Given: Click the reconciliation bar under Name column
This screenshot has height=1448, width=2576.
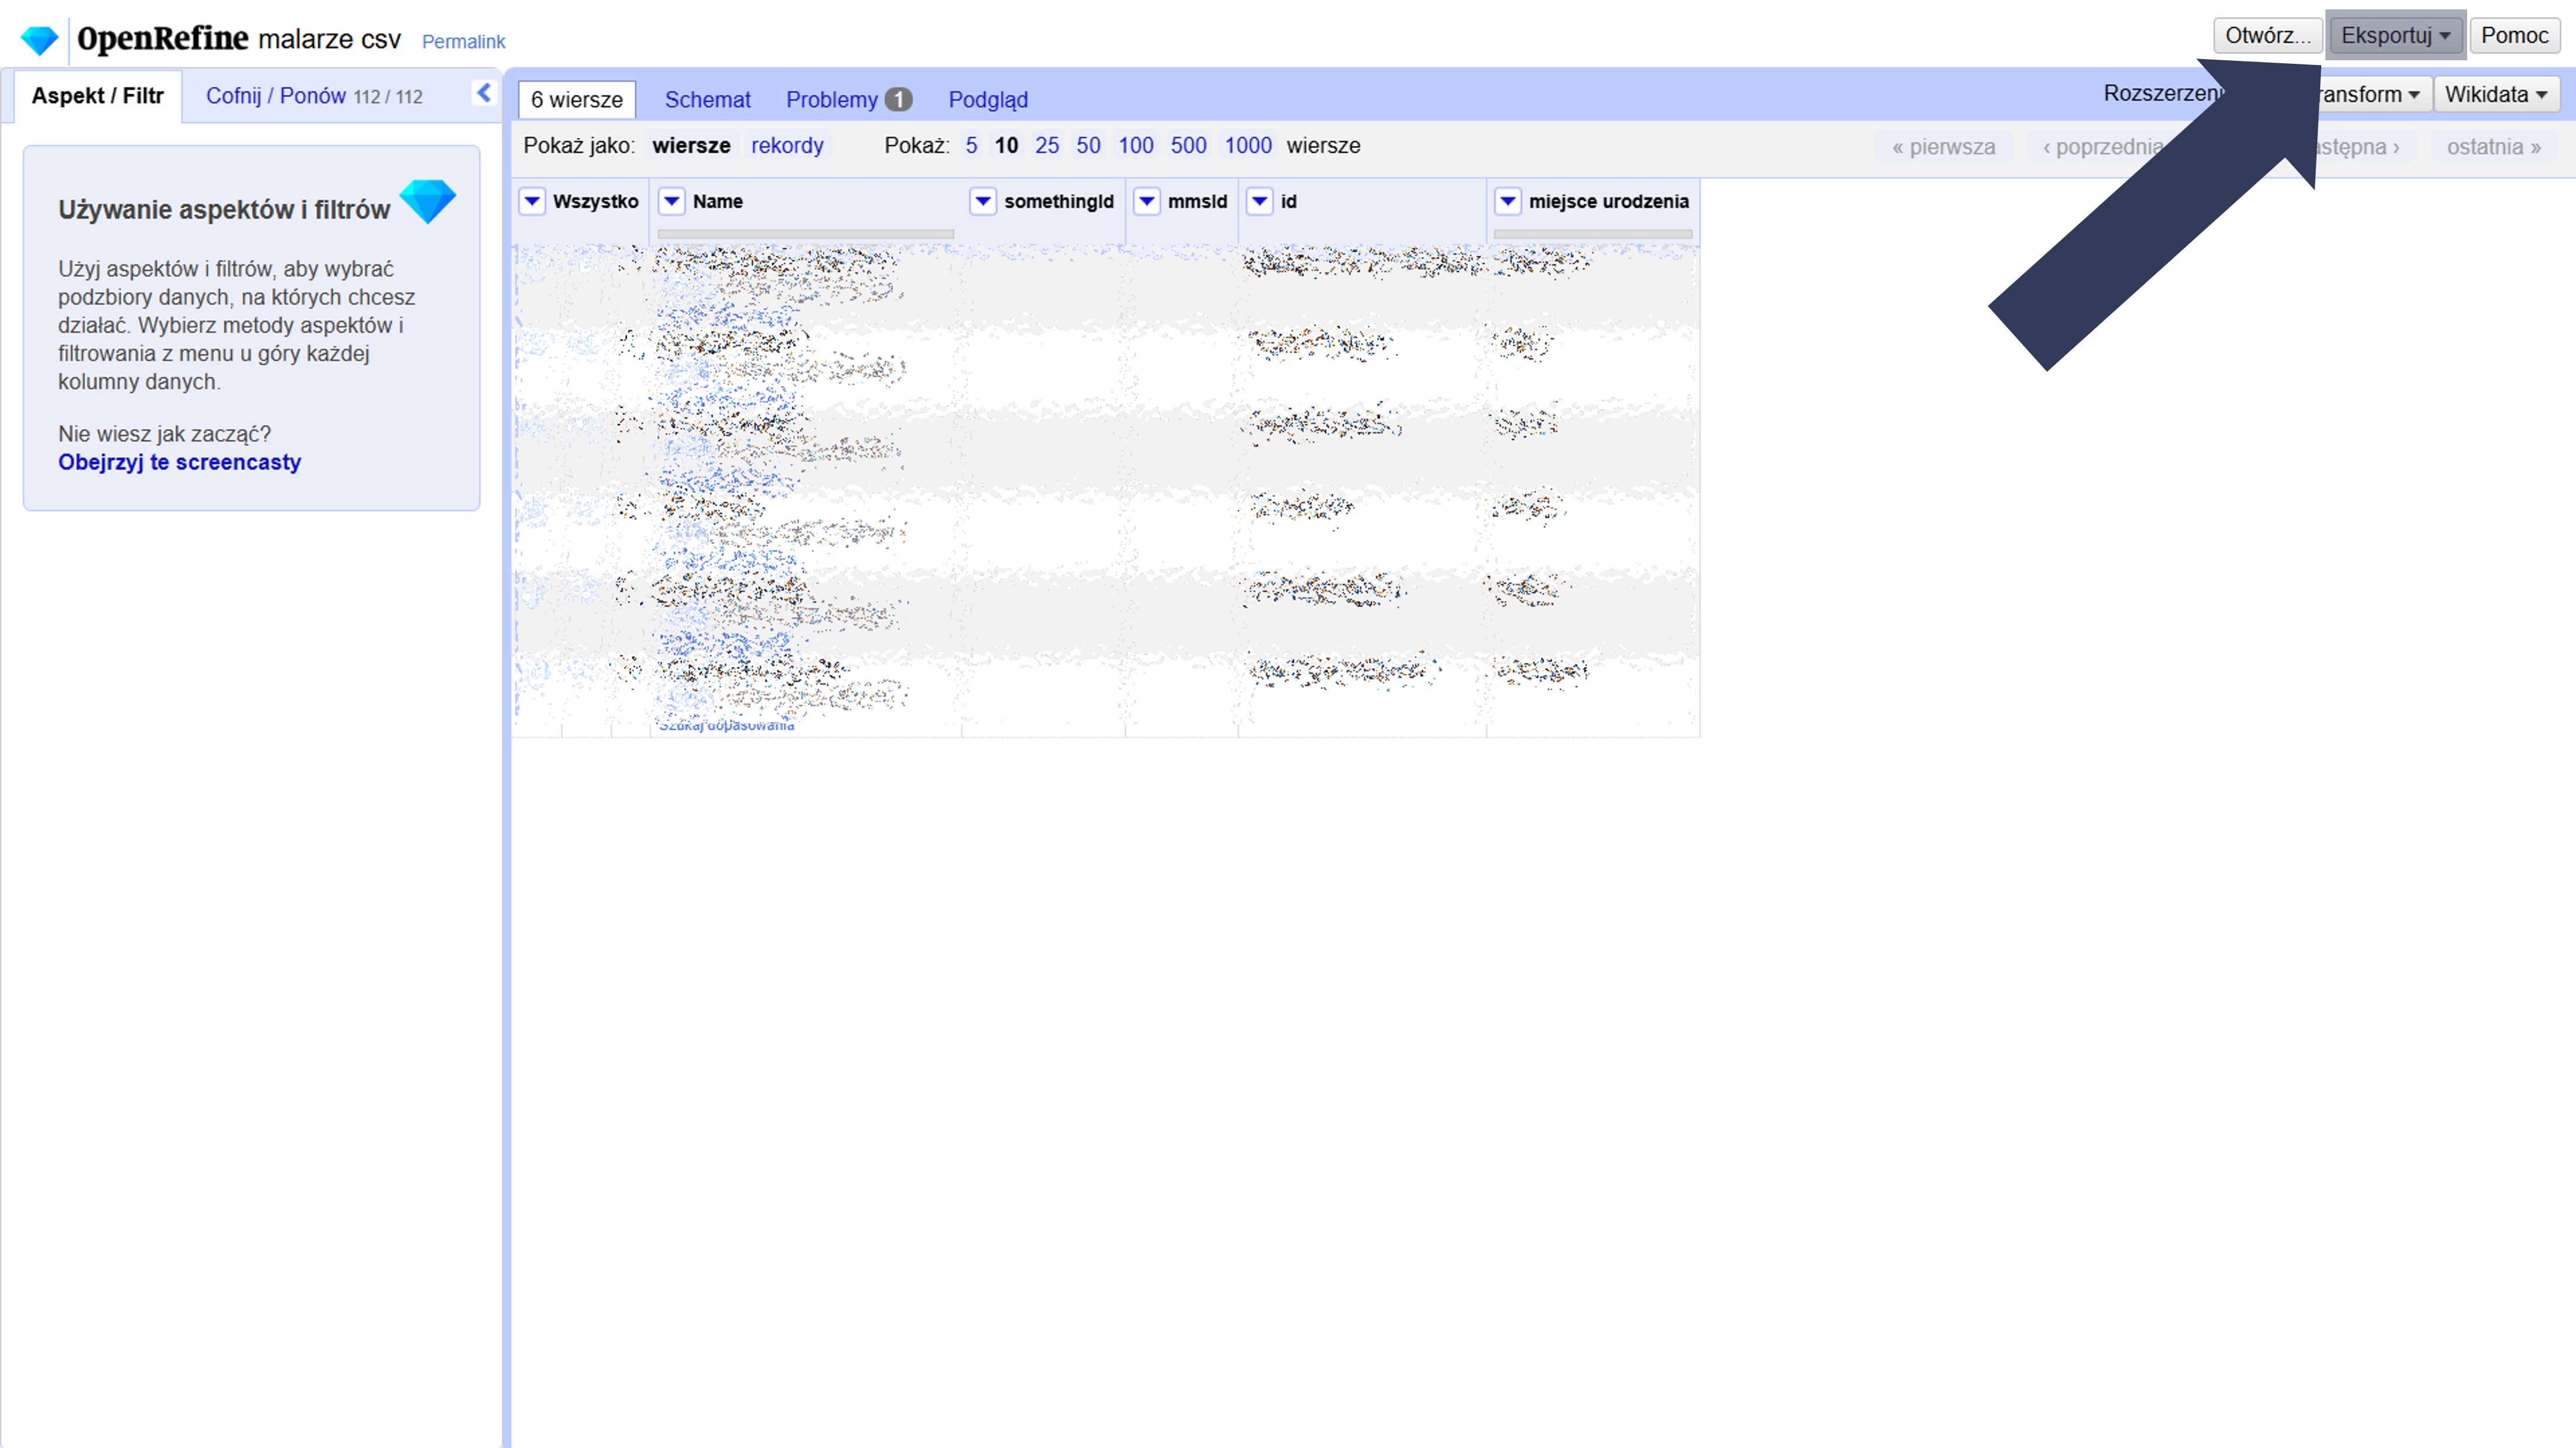Looking at the screenshot, I should tap(805, 234).
